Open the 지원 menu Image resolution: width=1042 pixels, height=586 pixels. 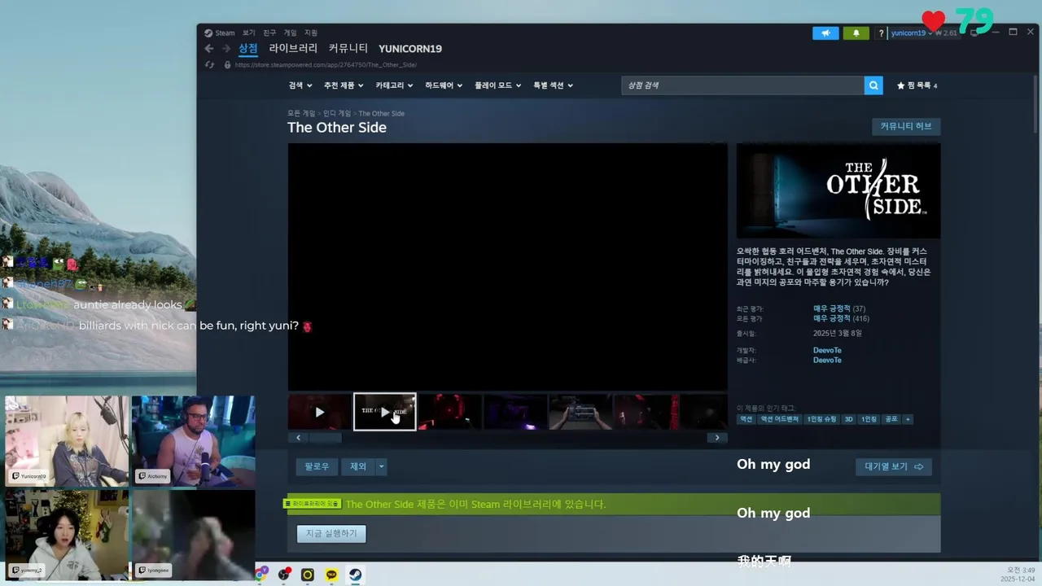pos(311,33)
